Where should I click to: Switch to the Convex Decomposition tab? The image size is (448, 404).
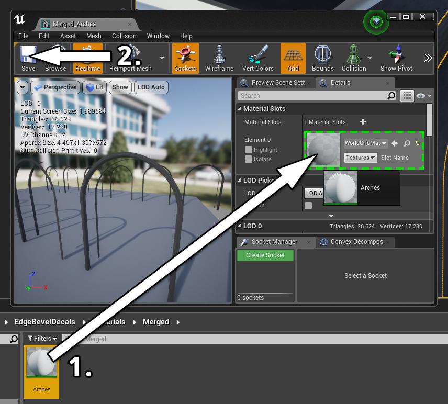(356, 242)
